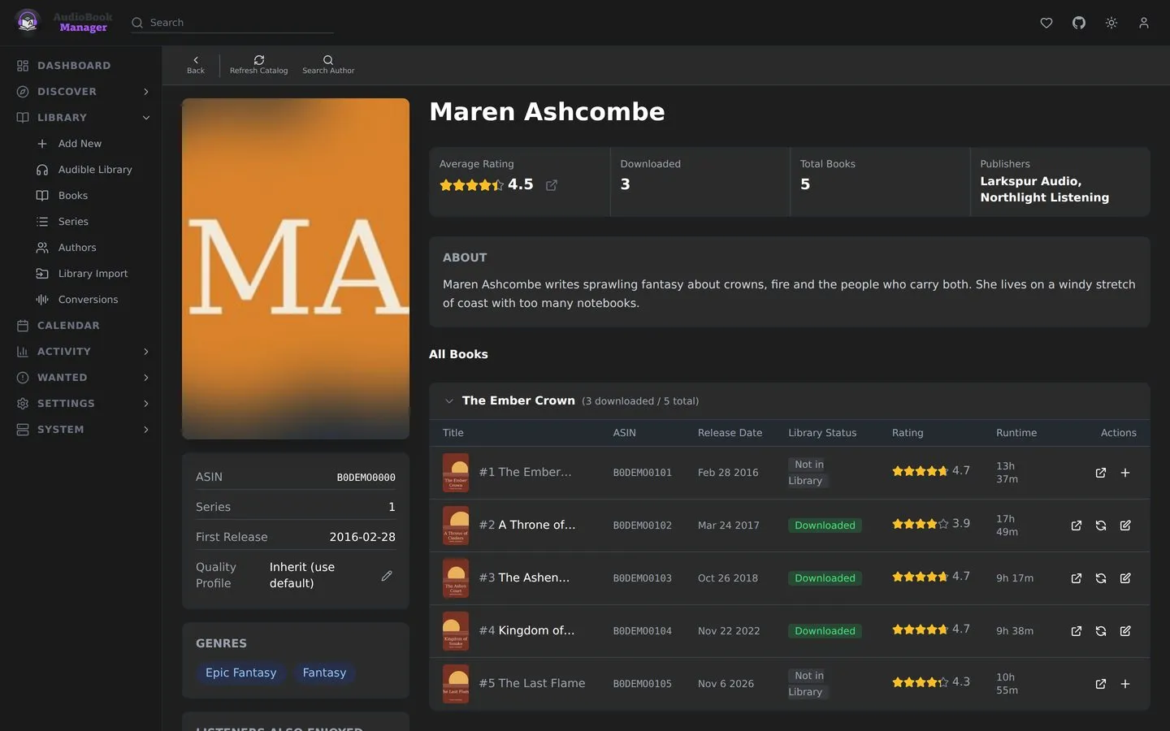Open external link for #1 The Ember
This screenshot has width=1170, height=731.
[x=1101, y=473]
